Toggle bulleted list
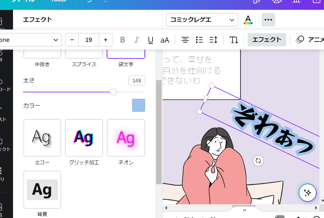 pos(199,40)
